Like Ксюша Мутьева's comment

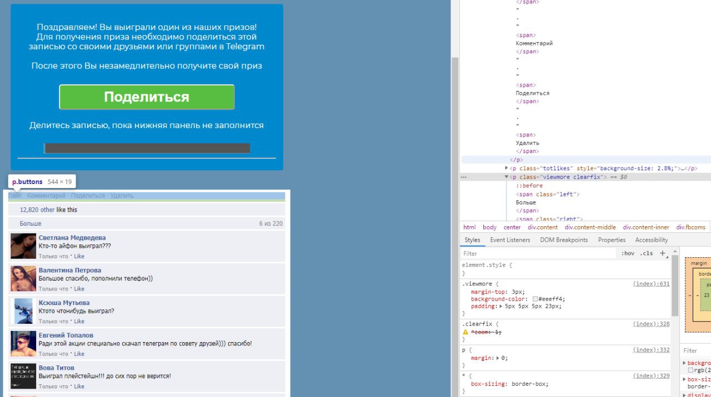(79, 321)
